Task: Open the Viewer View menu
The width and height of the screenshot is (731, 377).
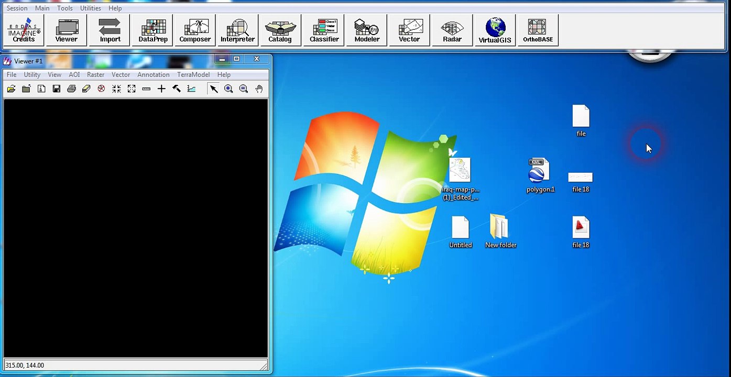Action: pos(54,75)
